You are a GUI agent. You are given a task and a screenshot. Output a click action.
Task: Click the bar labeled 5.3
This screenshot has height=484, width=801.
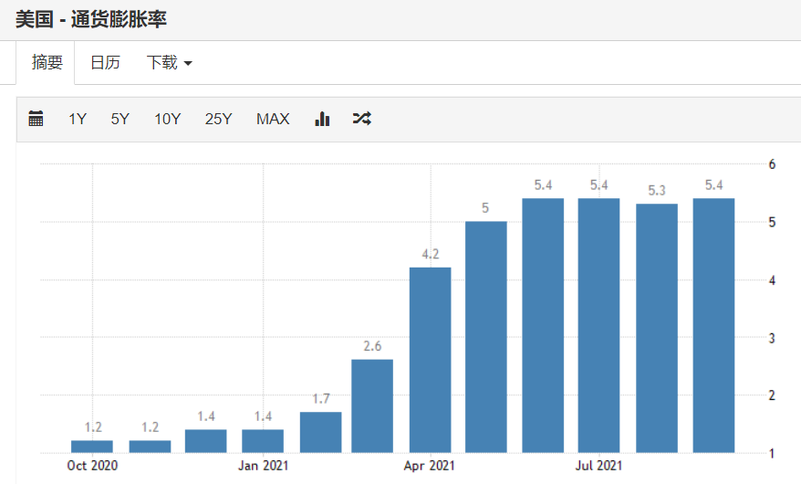657,328
